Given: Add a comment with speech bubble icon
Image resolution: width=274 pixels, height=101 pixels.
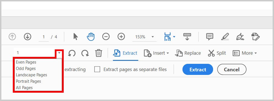Looking at the screenshot, I should (x=210, y=37).
